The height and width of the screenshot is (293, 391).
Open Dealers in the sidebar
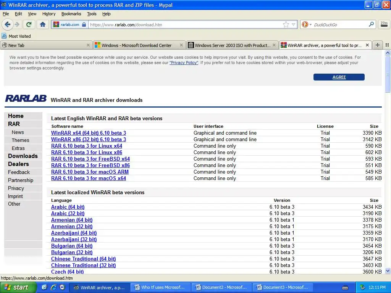tap(18, 164)
